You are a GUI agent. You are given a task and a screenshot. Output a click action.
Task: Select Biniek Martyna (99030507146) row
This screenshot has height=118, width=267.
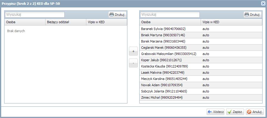(x=201, y=35)
